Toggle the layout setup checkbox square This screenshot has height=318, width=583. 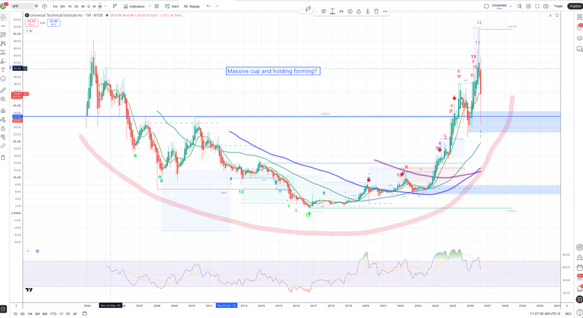tap(487, 6)
